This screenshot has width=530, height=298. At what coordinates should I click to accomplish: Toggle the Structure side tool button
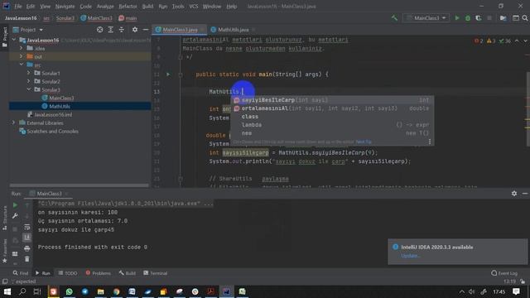point(4,219)
